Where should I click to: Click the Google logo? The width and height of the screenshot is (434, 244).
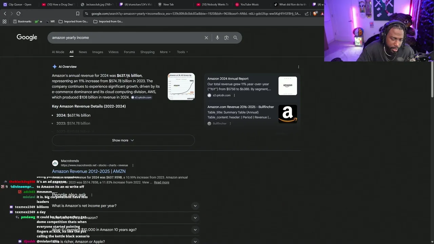pyautogui.click(x=27, y=37)
